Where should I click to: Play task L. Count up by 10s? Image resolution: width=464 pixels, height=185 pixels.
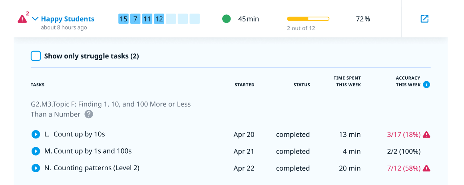pyautogui.click(x=36, y=134)
